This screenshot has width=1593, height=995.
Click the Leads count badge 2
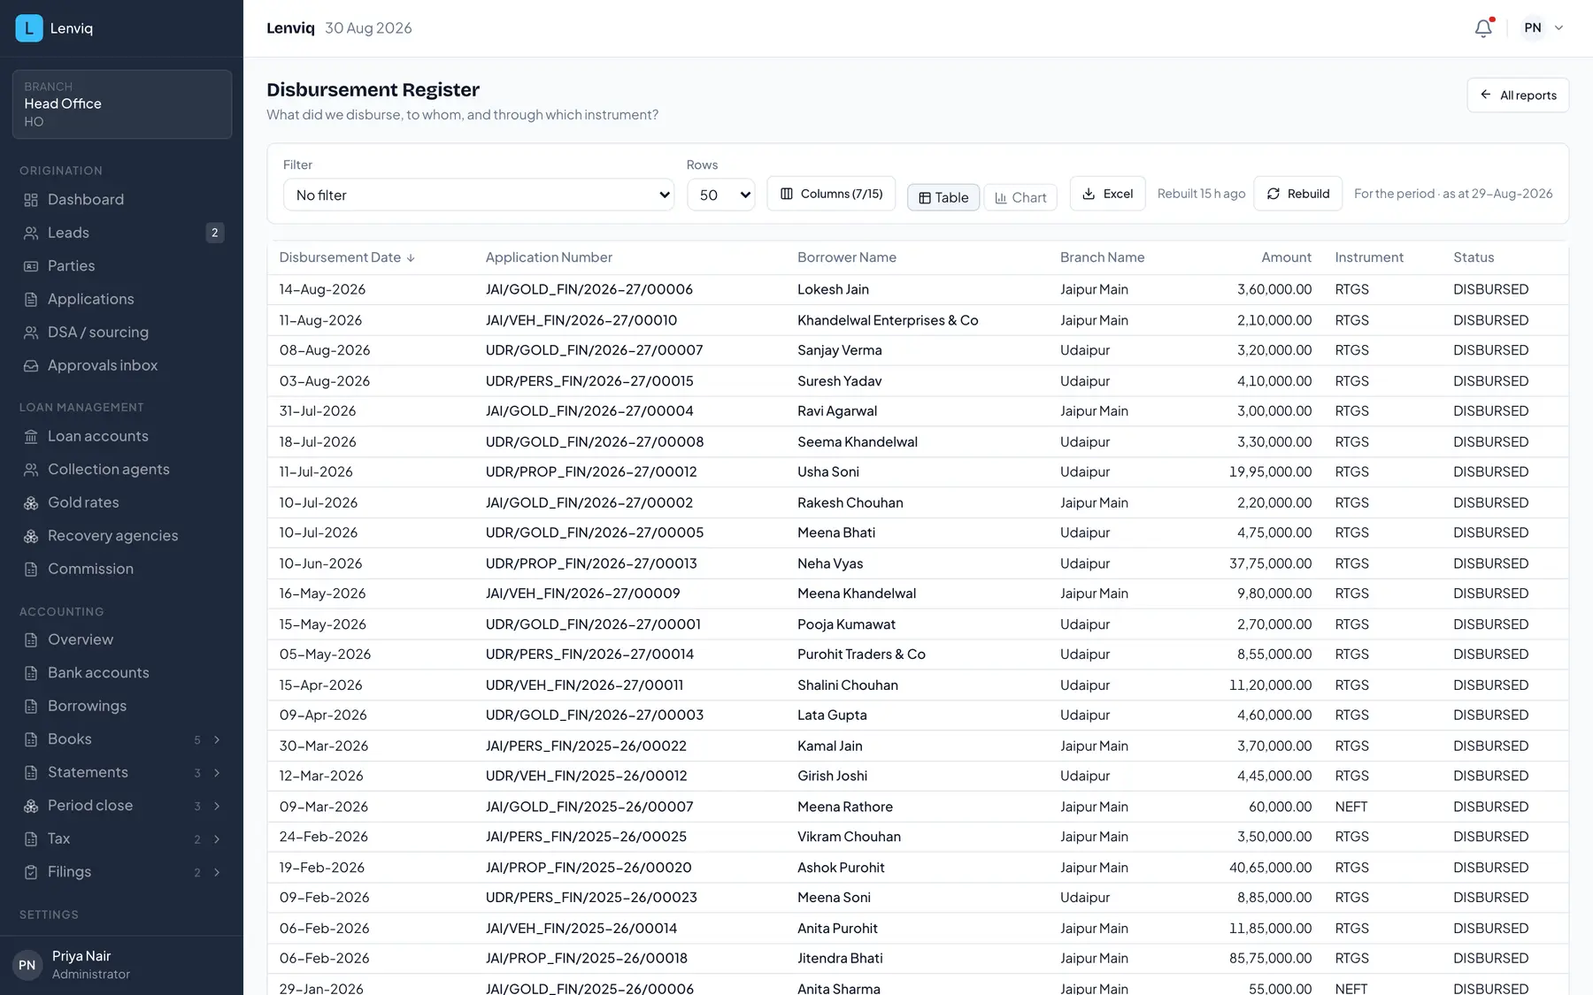(x=214, y=233)
